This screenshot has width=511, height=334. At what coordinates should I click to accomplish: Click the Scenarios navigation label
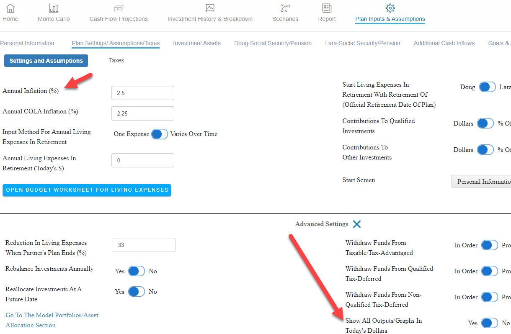click(285, 19)
